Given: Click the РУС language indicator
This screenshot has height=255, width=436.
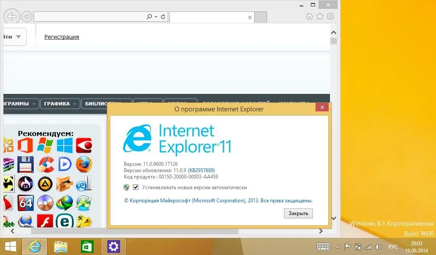Looking at the screenshot, I should (393, 246).
